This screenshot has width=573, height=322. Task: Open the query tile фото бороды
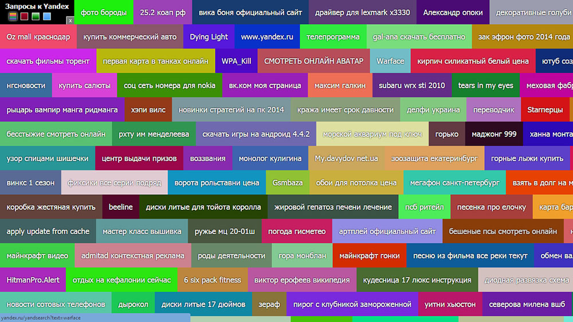104,13
